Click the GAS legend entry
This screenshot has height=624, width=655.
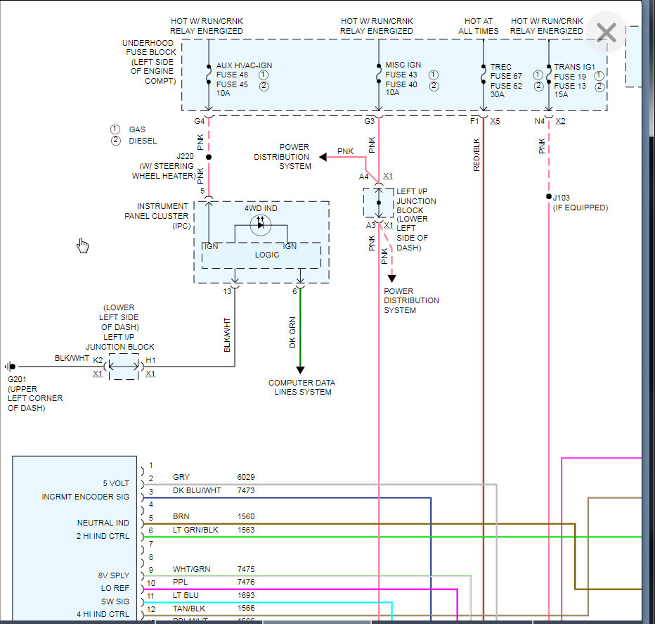tap(137, 129)
